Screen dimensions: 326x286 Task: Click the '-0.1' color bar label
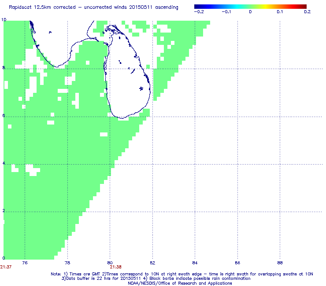click(226, 12)
